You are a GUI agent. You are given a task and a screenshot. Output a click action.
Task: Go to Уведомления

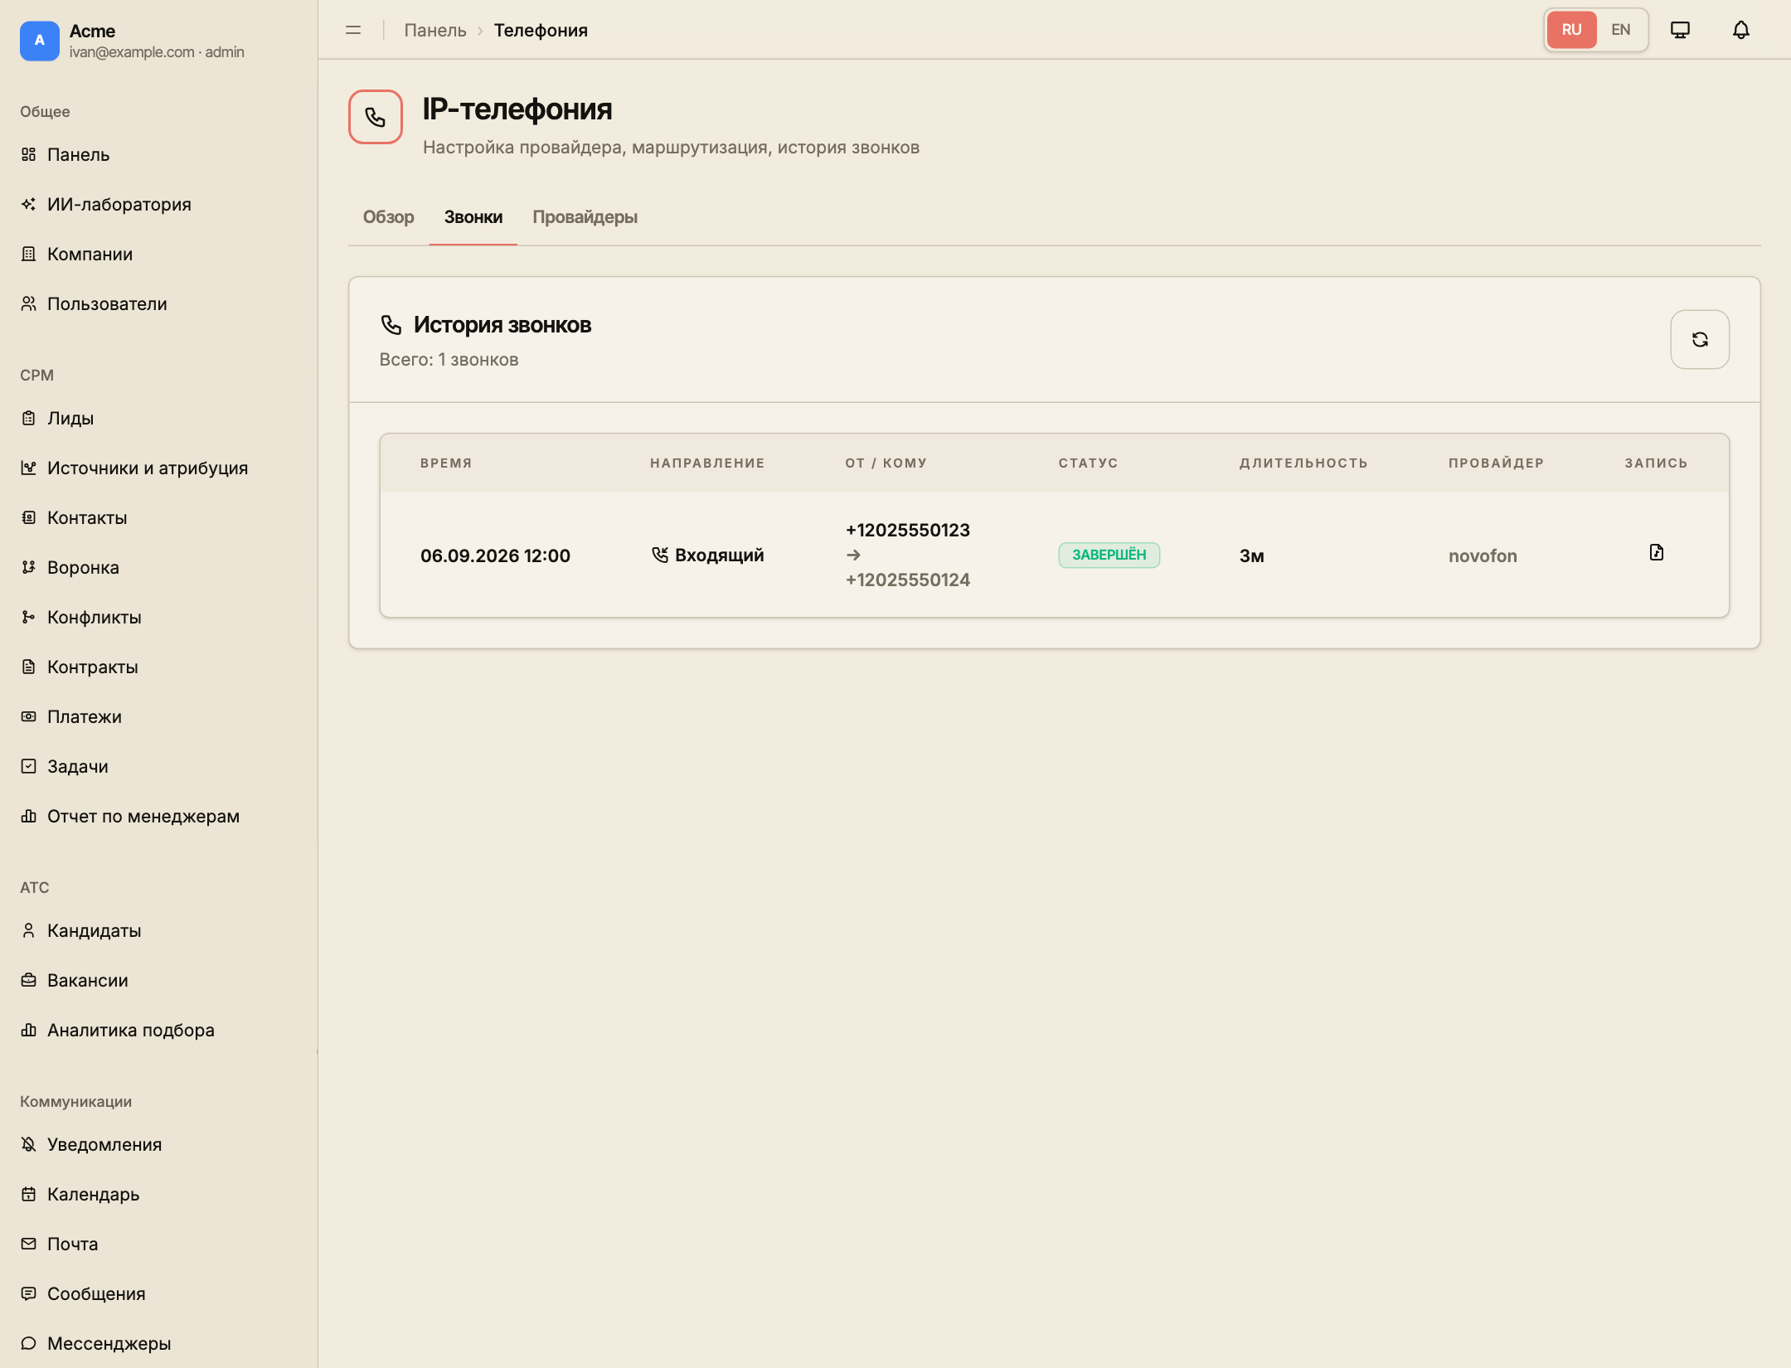click(158, 1145)
